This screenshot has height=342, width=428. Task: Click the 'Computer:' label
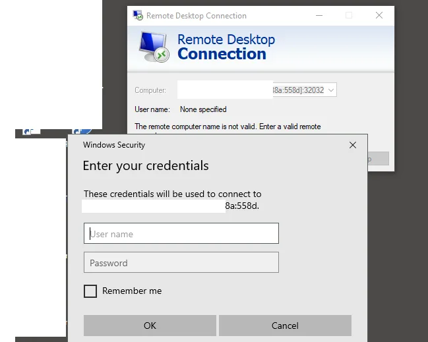[150, 90]
